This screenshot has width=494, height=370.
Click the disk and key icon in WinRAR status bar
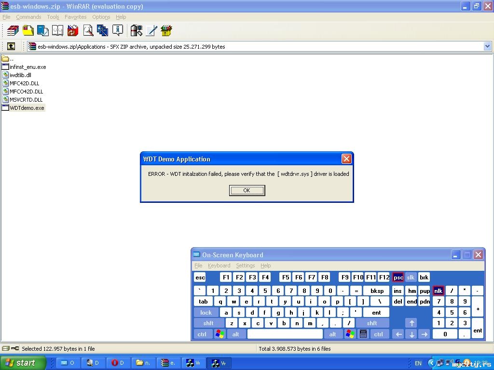click(11, 348)
